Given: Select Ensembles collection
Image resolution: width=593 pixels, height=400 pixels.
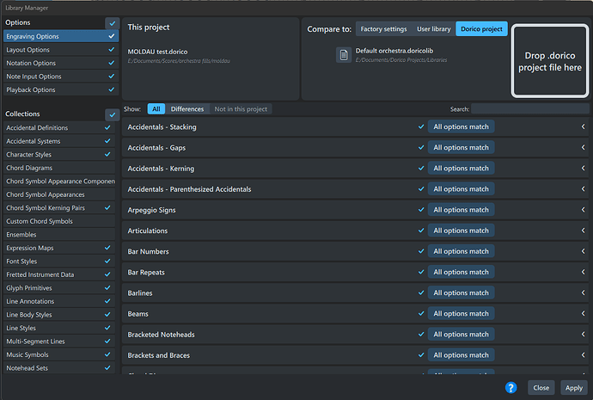Looking at the screenshot, I should [x=59, y=234].
